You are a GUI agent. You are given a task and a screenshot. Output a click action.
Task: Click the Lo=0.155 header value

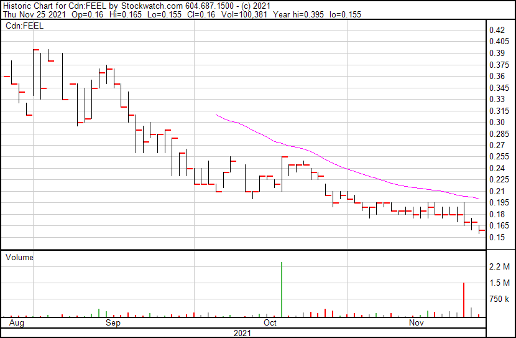tap(164, 14)
